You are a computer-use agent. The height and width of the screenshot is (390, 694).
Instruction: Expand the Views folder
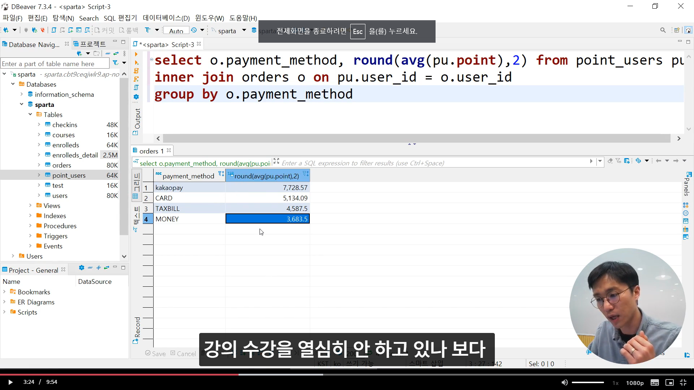point(30,205)
